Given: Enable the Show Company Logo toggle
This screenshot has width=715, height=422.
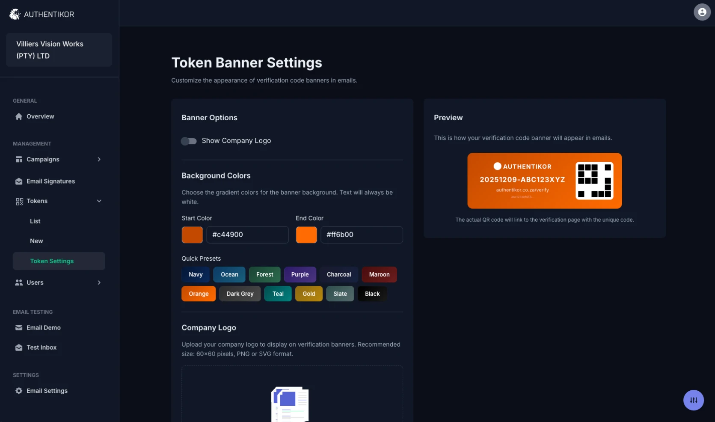Looking at the screenshot, I should pos(189,141).
